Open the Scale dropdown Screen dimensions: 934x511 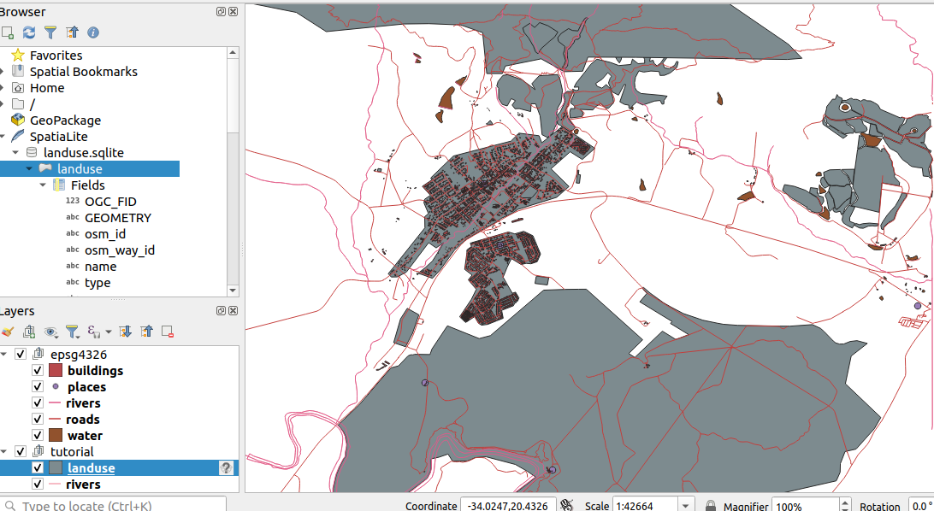point(686,506)
